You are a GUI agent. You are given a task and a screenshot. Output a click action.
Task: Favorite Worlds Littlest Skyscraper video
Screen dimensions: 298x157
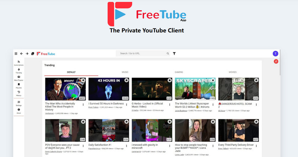point(213,80)
